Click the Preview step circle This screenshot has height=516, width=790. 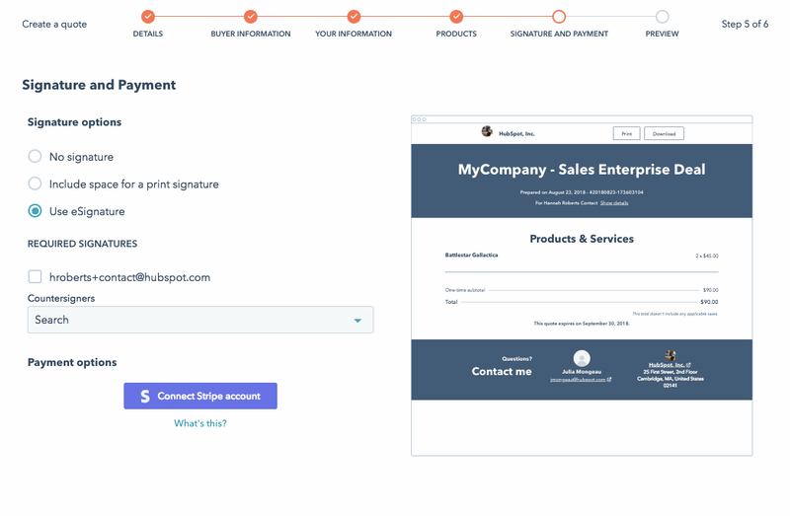662,17
